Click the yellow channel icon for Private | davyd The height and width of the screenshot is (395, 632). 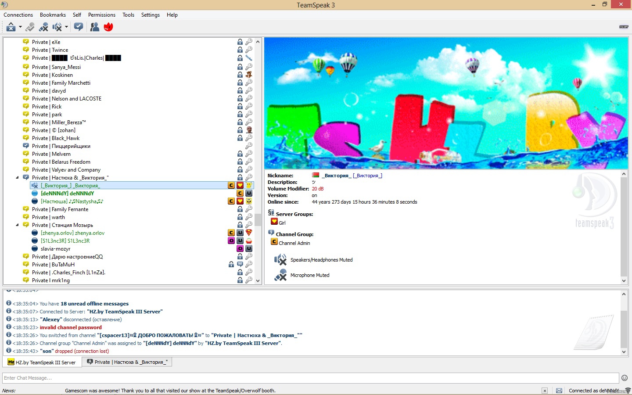pos(26,90)
